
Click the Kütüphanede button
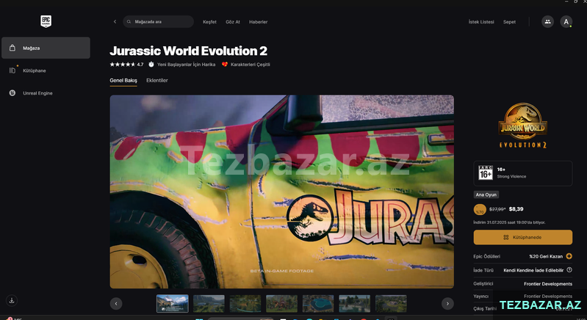pyautogui.click(x=522, y=237)
